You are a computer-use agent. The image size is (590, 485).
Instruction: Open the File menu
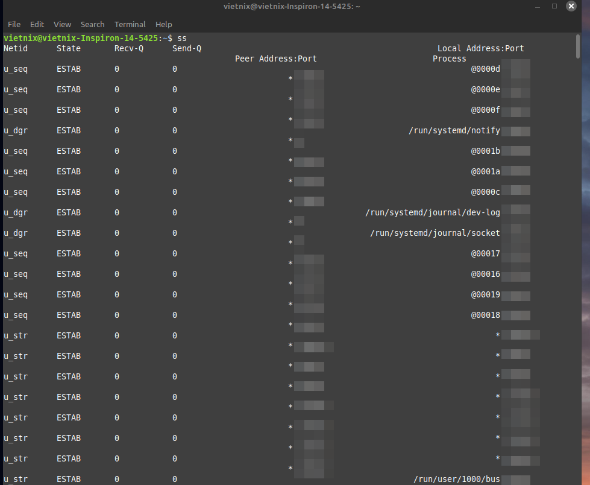(x=14, y=25)
